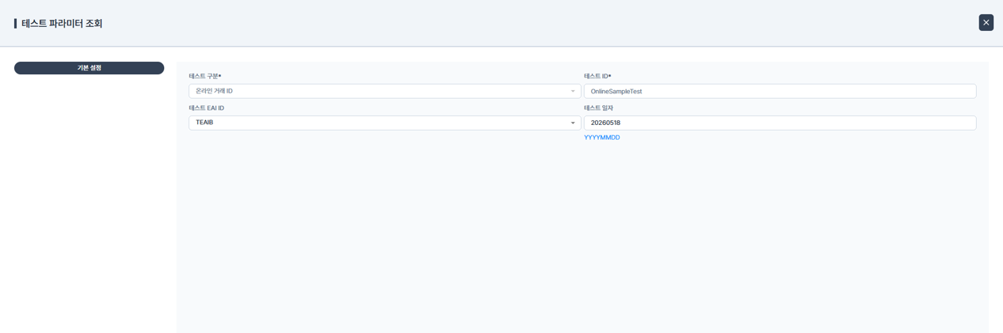Click the TEAIB dropdown arrow
Viewport: 1003px width, 333px height.
coord(573,123)
